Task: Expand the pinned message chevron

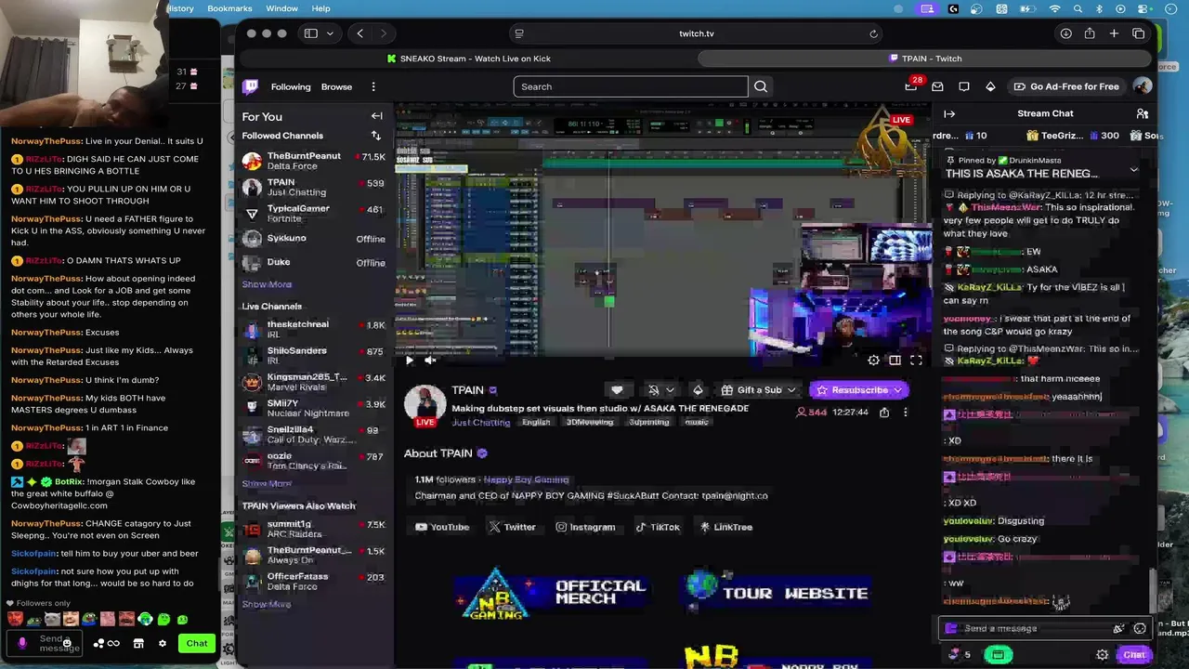Action: [1134, 170]
